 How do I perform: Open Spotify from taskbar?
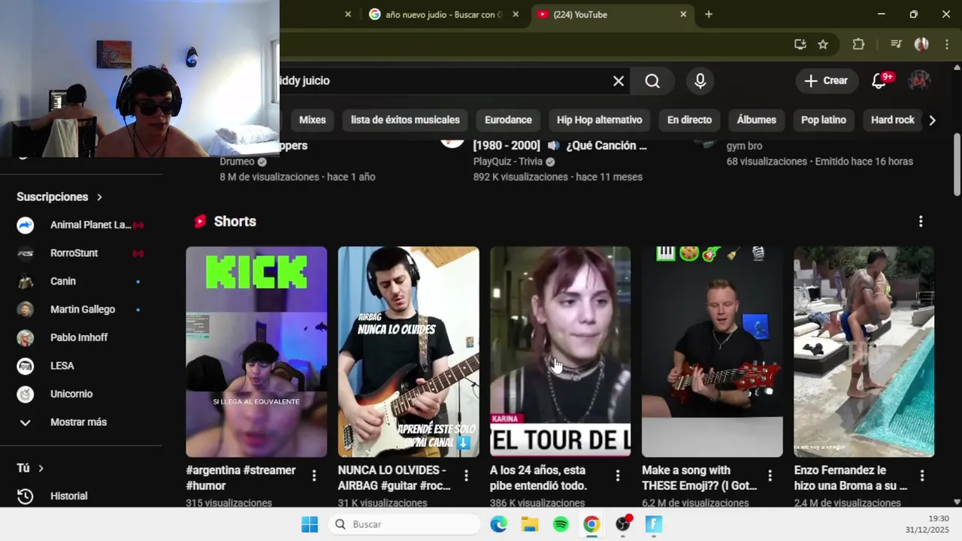[x=561, y=524]
